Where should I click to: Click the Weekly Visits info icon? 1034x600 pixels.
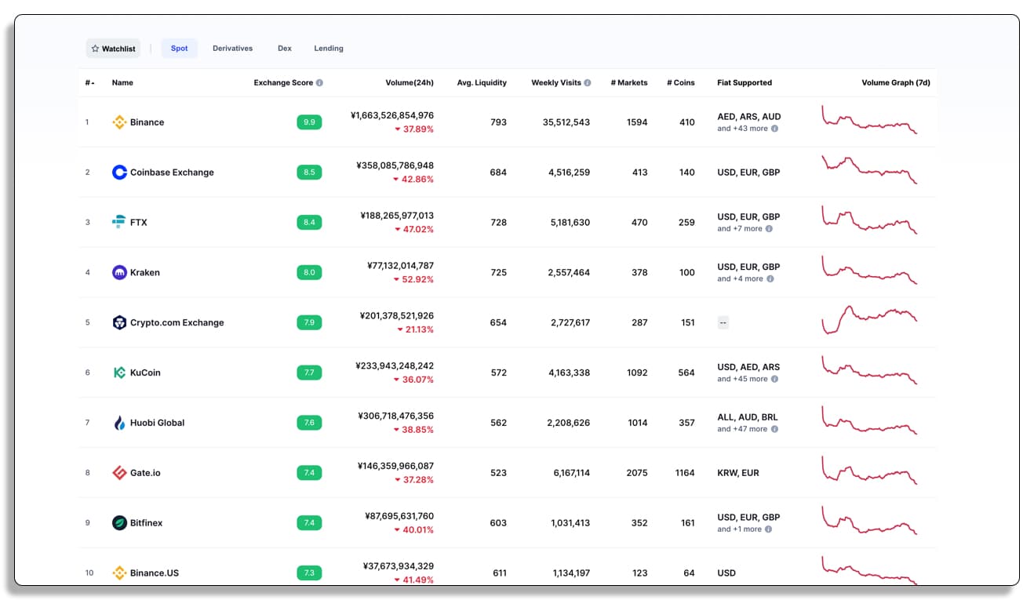pyautogui.click(x=588, y=82)
